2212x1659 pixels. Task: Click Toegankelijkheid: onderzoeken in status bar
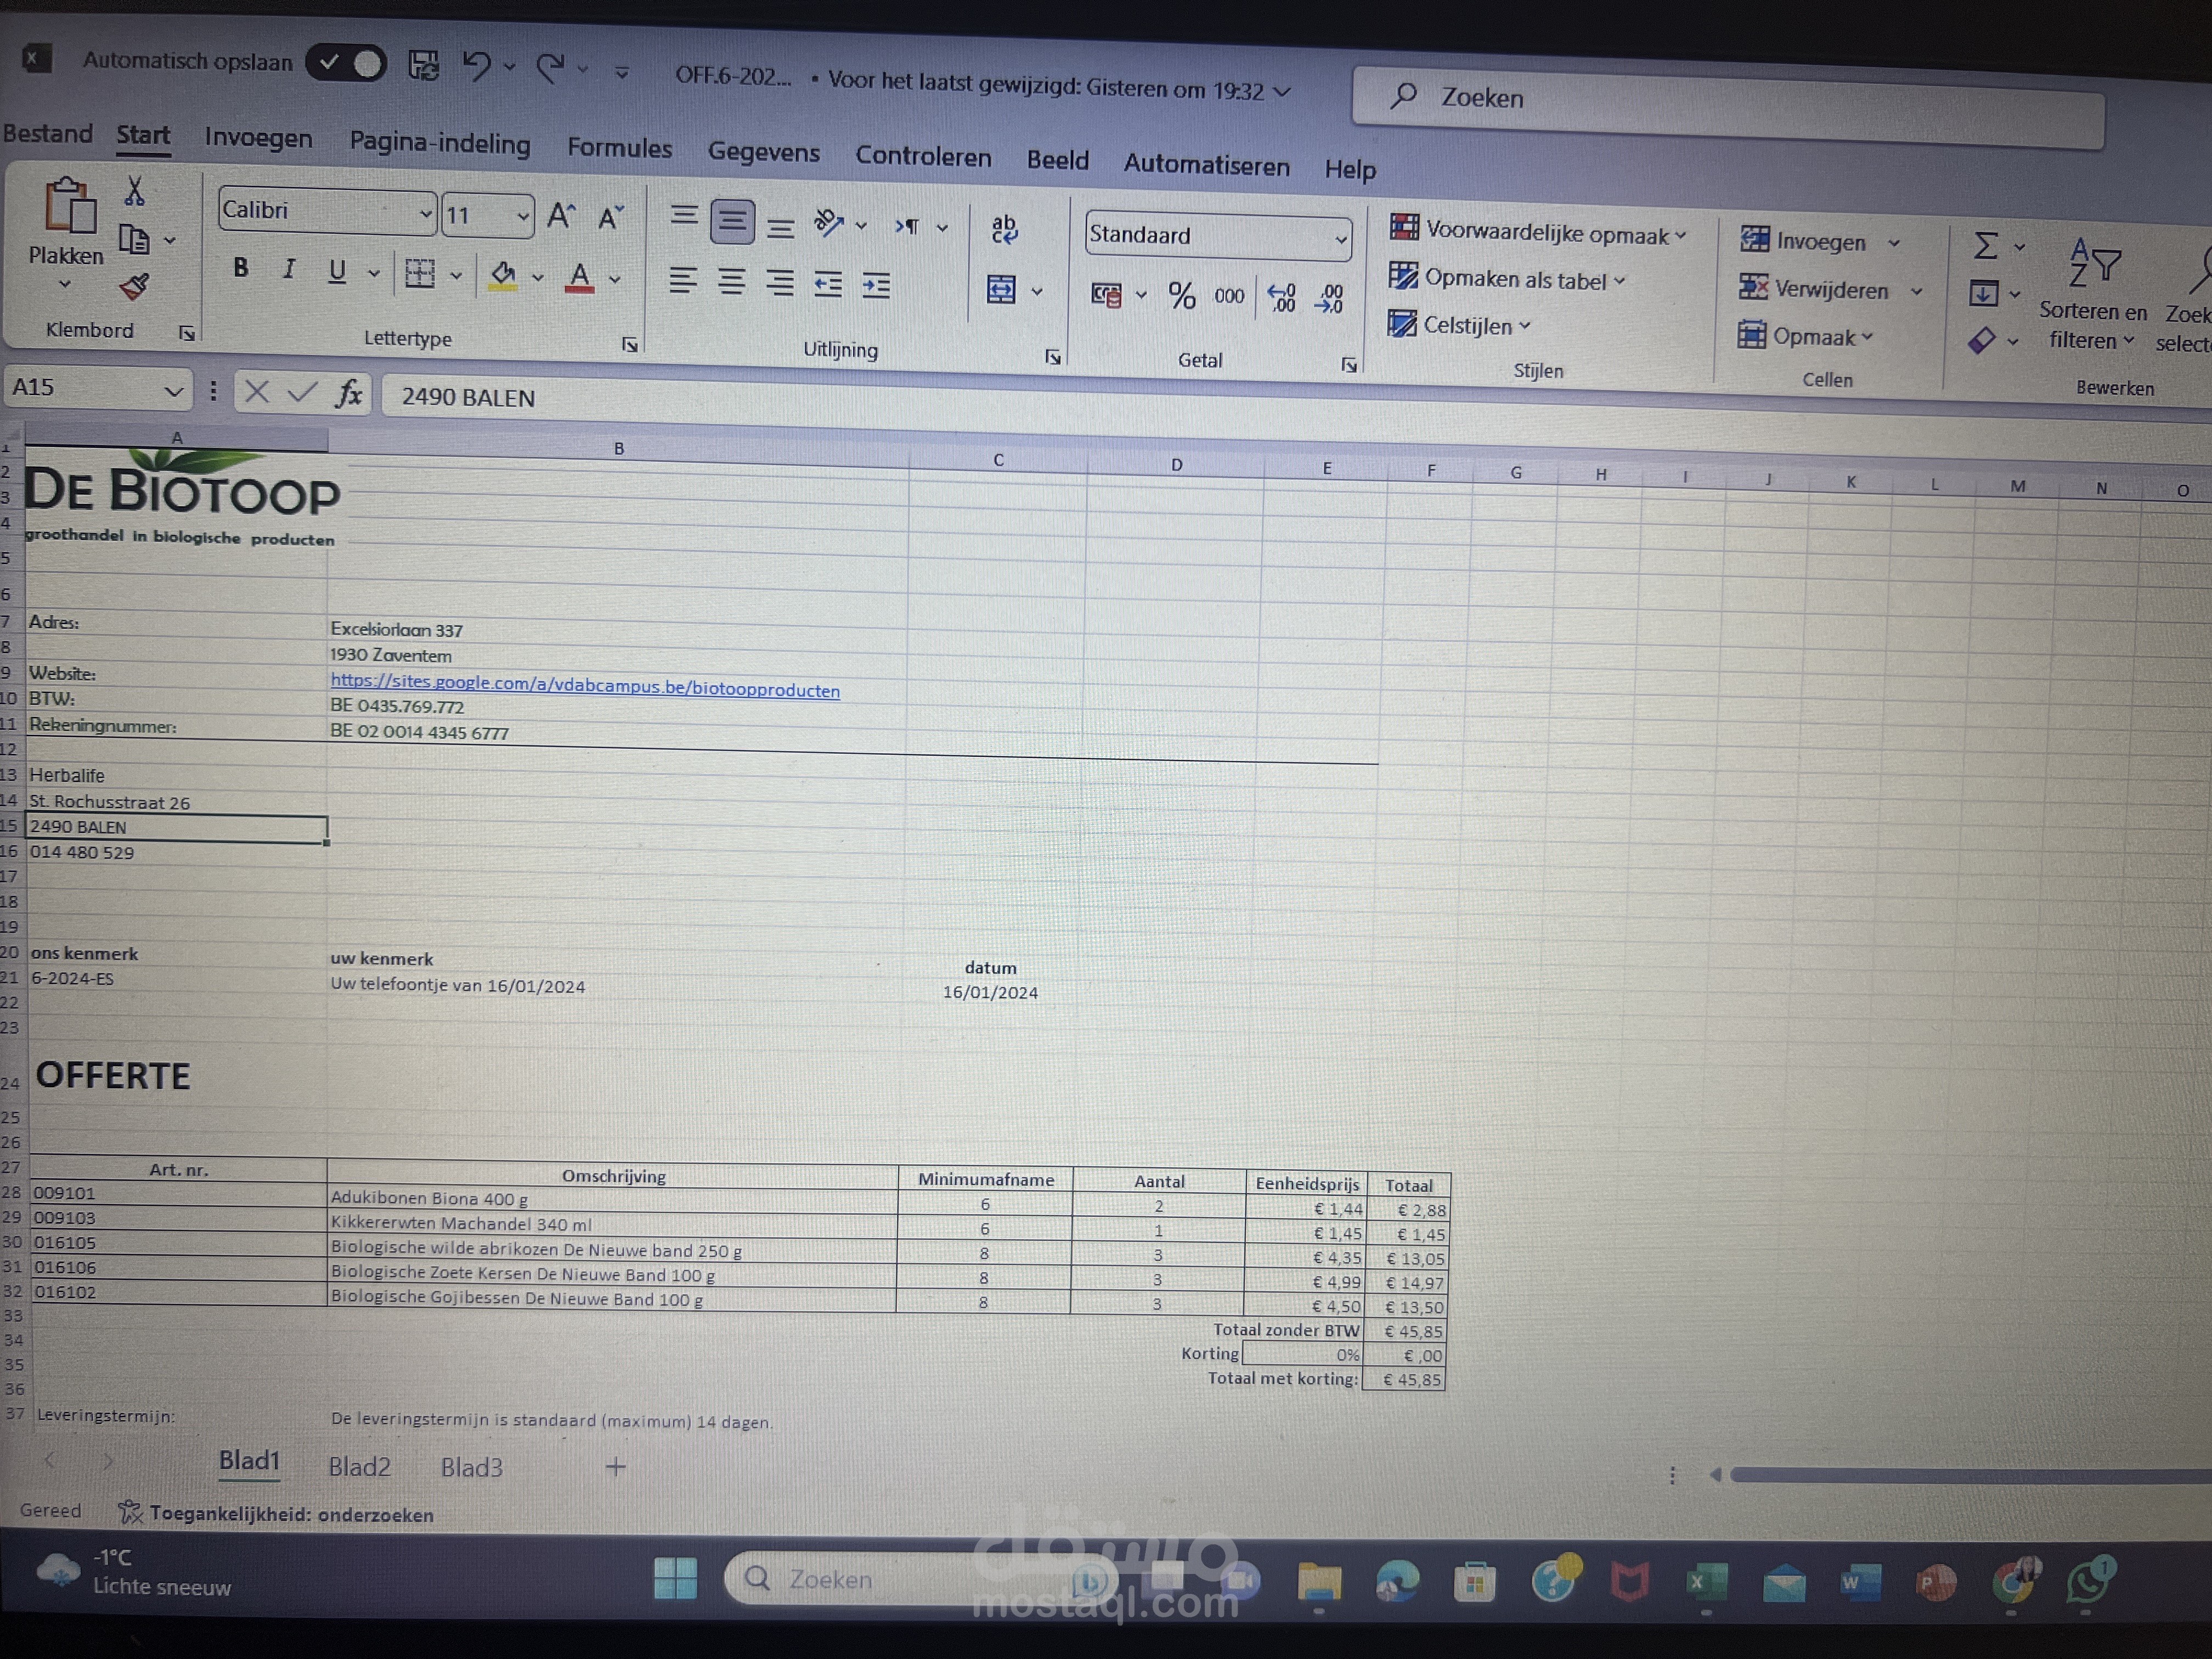point(277,1514)
